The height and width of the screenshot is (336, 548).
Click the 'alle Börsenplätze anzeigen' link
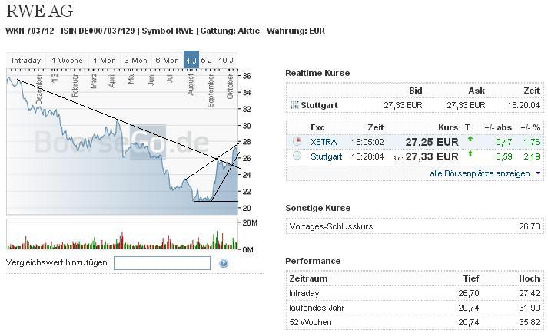pos(480,173)
